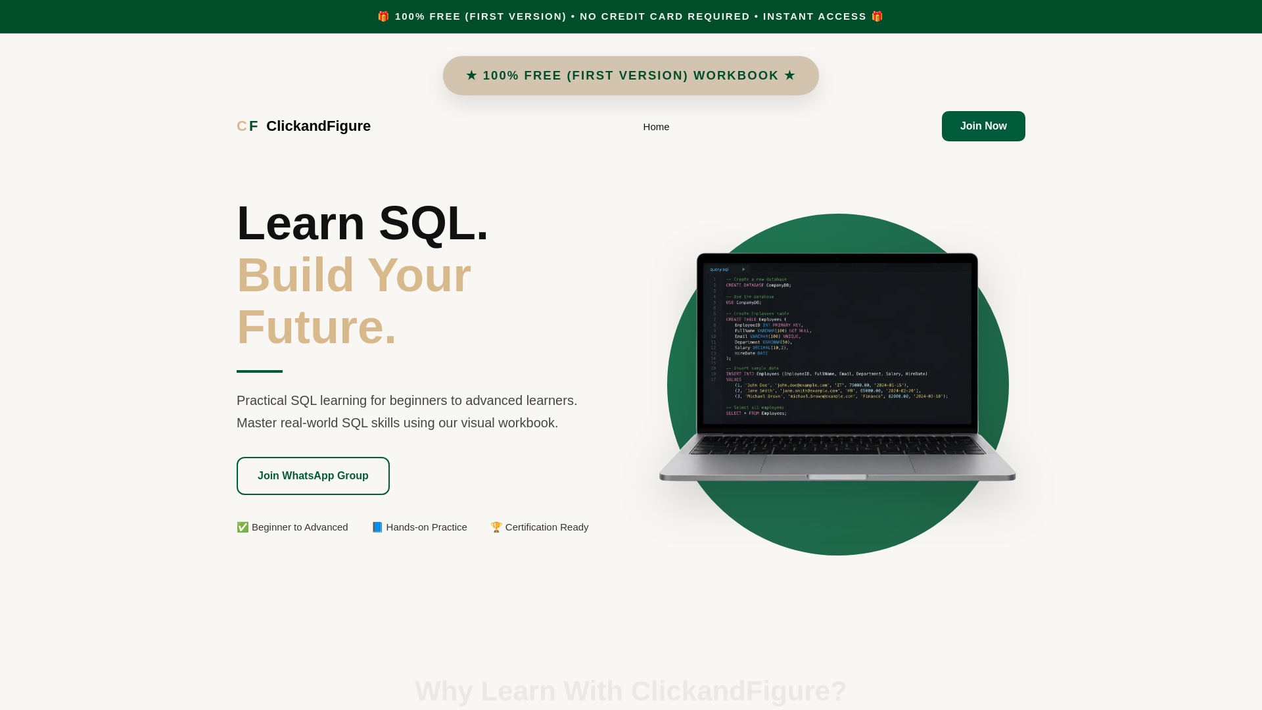Click the CF logo mark
Image resolution: width=1262 pixels, height=710 pixels.
(x=247, y=126)
